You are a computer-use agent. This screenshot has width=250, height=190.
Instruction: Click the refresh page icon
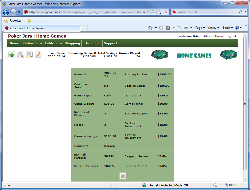(x=160, y=12)
